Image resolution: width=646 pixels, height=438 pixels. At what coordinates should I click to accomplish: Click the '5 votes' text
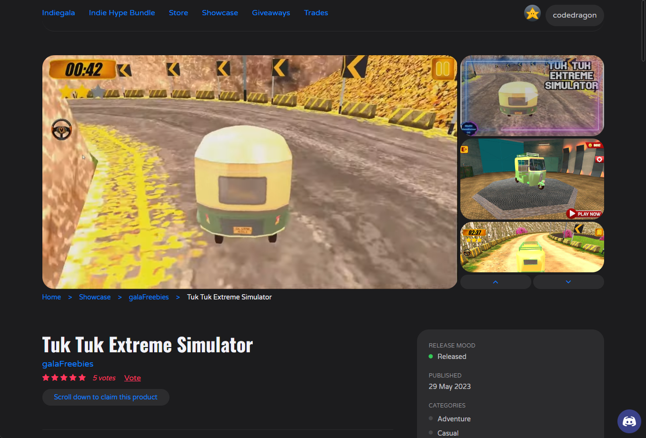[104, 378]
